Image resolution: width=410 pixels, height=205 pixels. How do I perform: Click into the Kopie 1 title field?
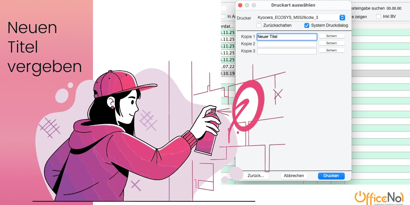point(287,37)
